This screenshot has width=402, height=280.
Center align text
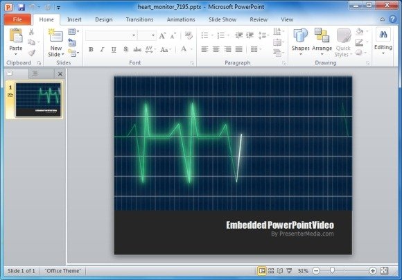click(216, 49)
